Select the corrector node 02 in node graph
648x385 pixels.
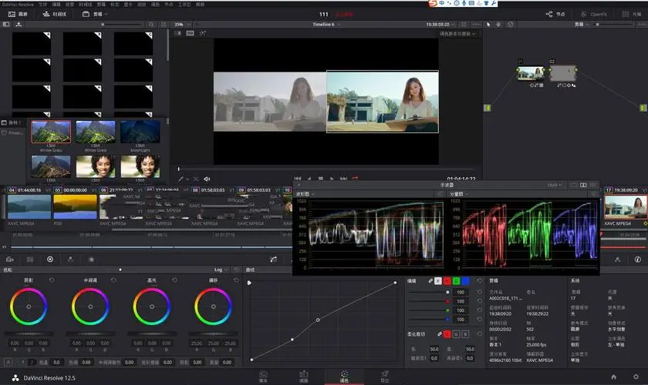click(563, 73)
